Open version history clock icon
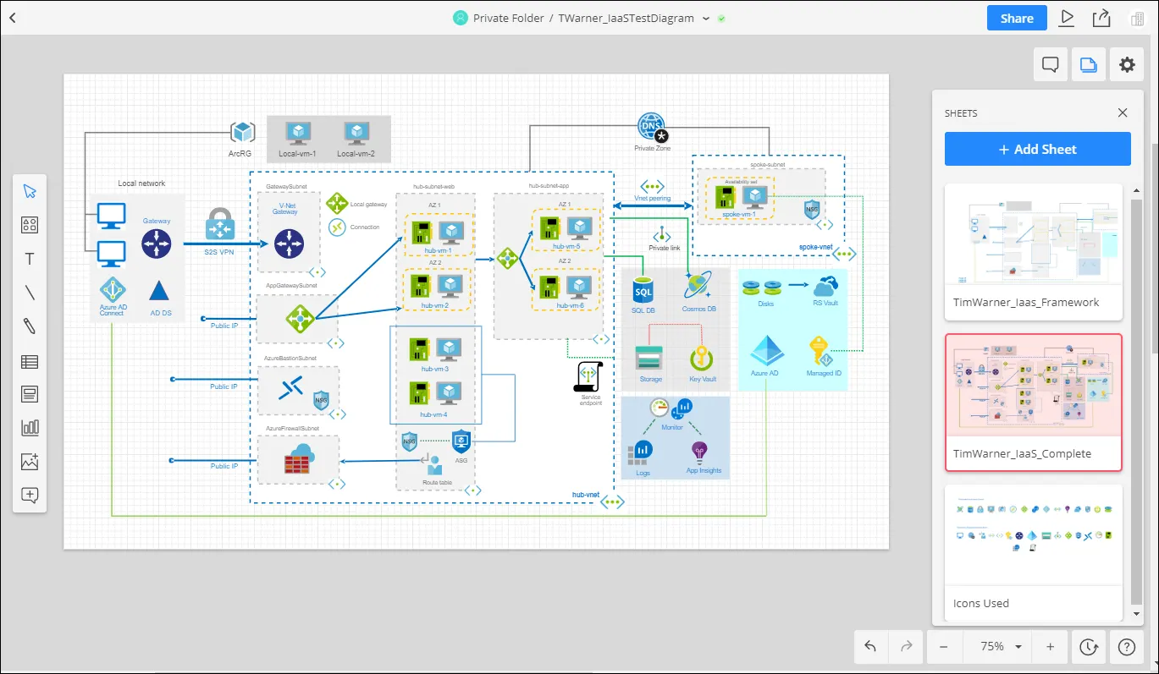The height and width of the screenshot is (674, 1159). [x=1089, y=647]
